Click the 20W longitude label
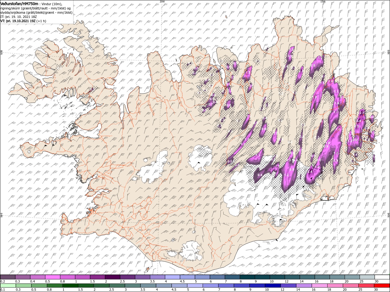 (162, 1)
